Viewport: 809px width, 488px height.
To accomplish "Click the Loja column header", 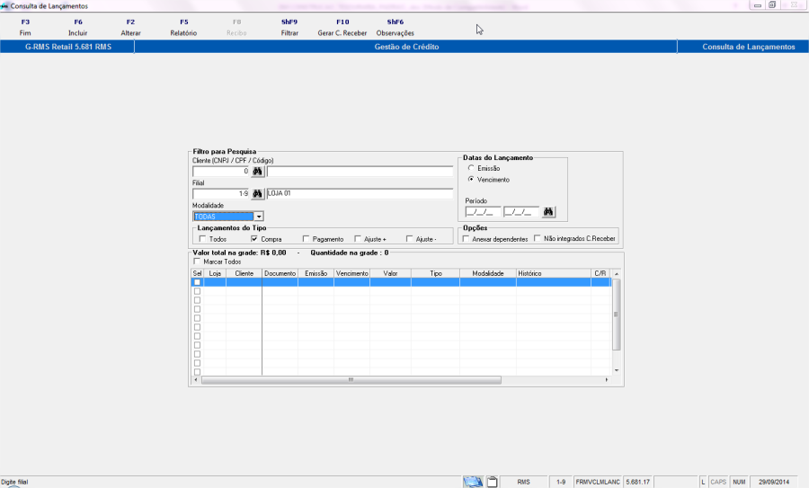I will click(215, 273).
